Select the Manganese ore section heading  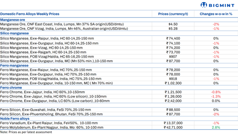coord(13,20)
